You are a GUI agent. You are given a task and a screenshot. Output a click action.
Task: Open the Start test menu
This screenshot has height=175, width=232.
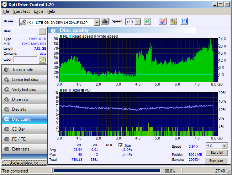(21, 11)
